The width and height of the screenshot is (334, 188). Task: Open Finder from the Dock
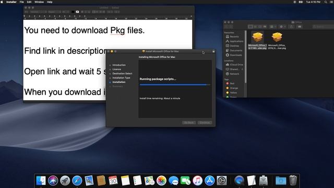(41, 181)
